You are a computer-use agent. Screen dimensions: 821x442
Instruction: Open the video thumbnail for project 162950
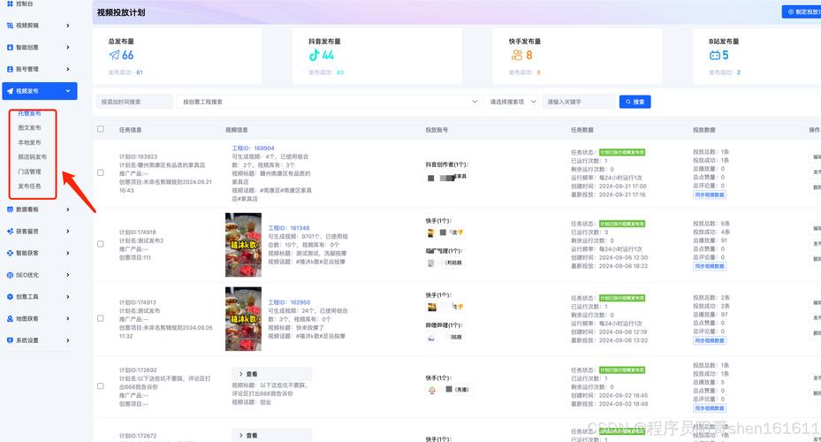pos(244,318)
